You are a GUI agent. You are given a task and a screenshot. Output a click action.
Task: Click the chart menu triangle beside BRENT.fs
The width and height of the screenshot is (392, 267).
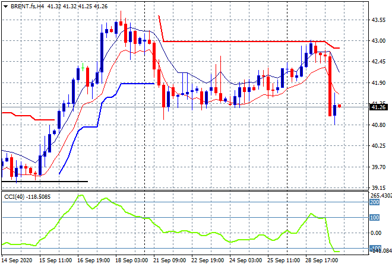5,7
